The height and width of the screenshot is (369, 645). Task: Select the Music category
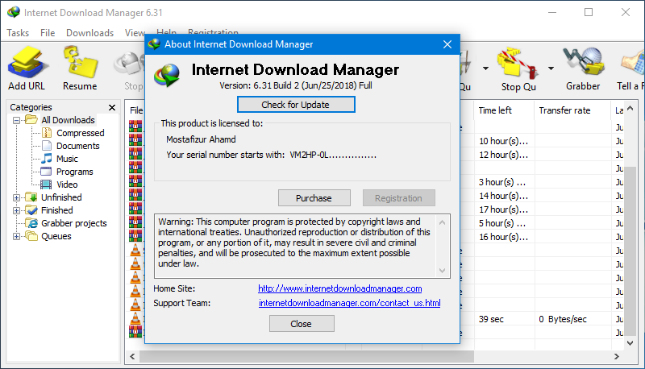(x=67, y=159)
